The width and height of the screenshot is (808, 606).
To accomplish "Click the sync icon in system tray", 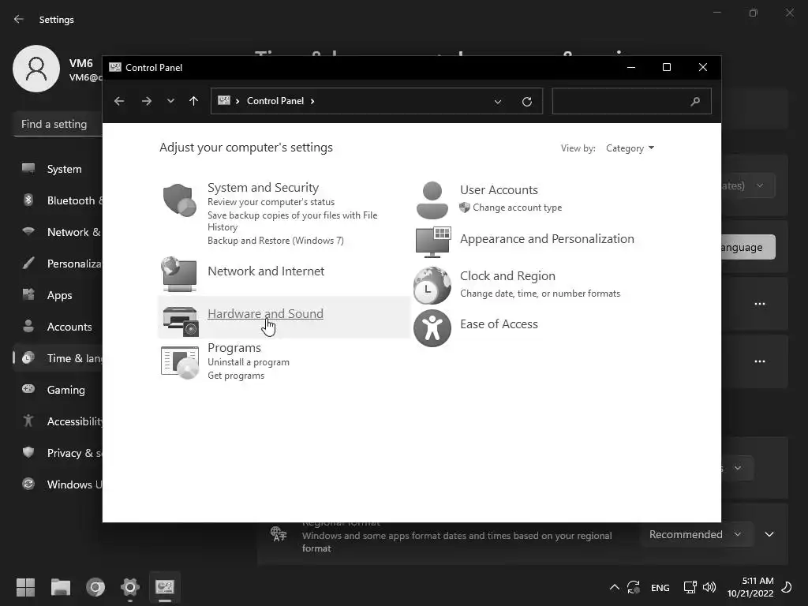I will coord(634,587).
